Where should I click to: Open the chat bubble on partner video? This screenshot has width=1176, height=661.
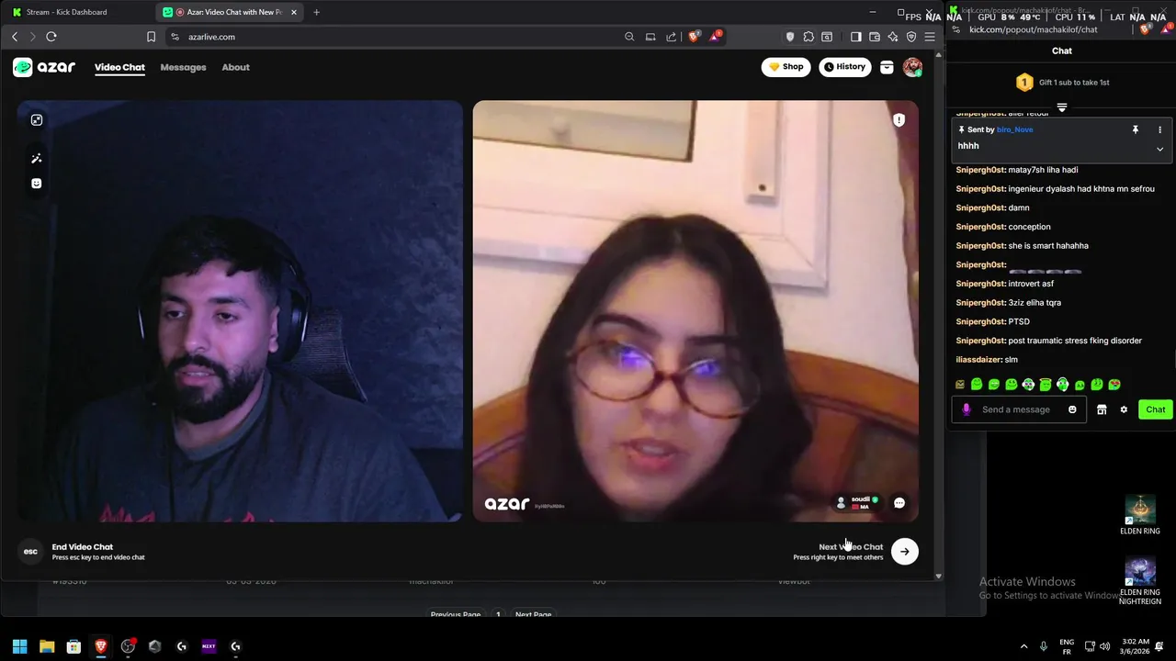pos(899,503)
